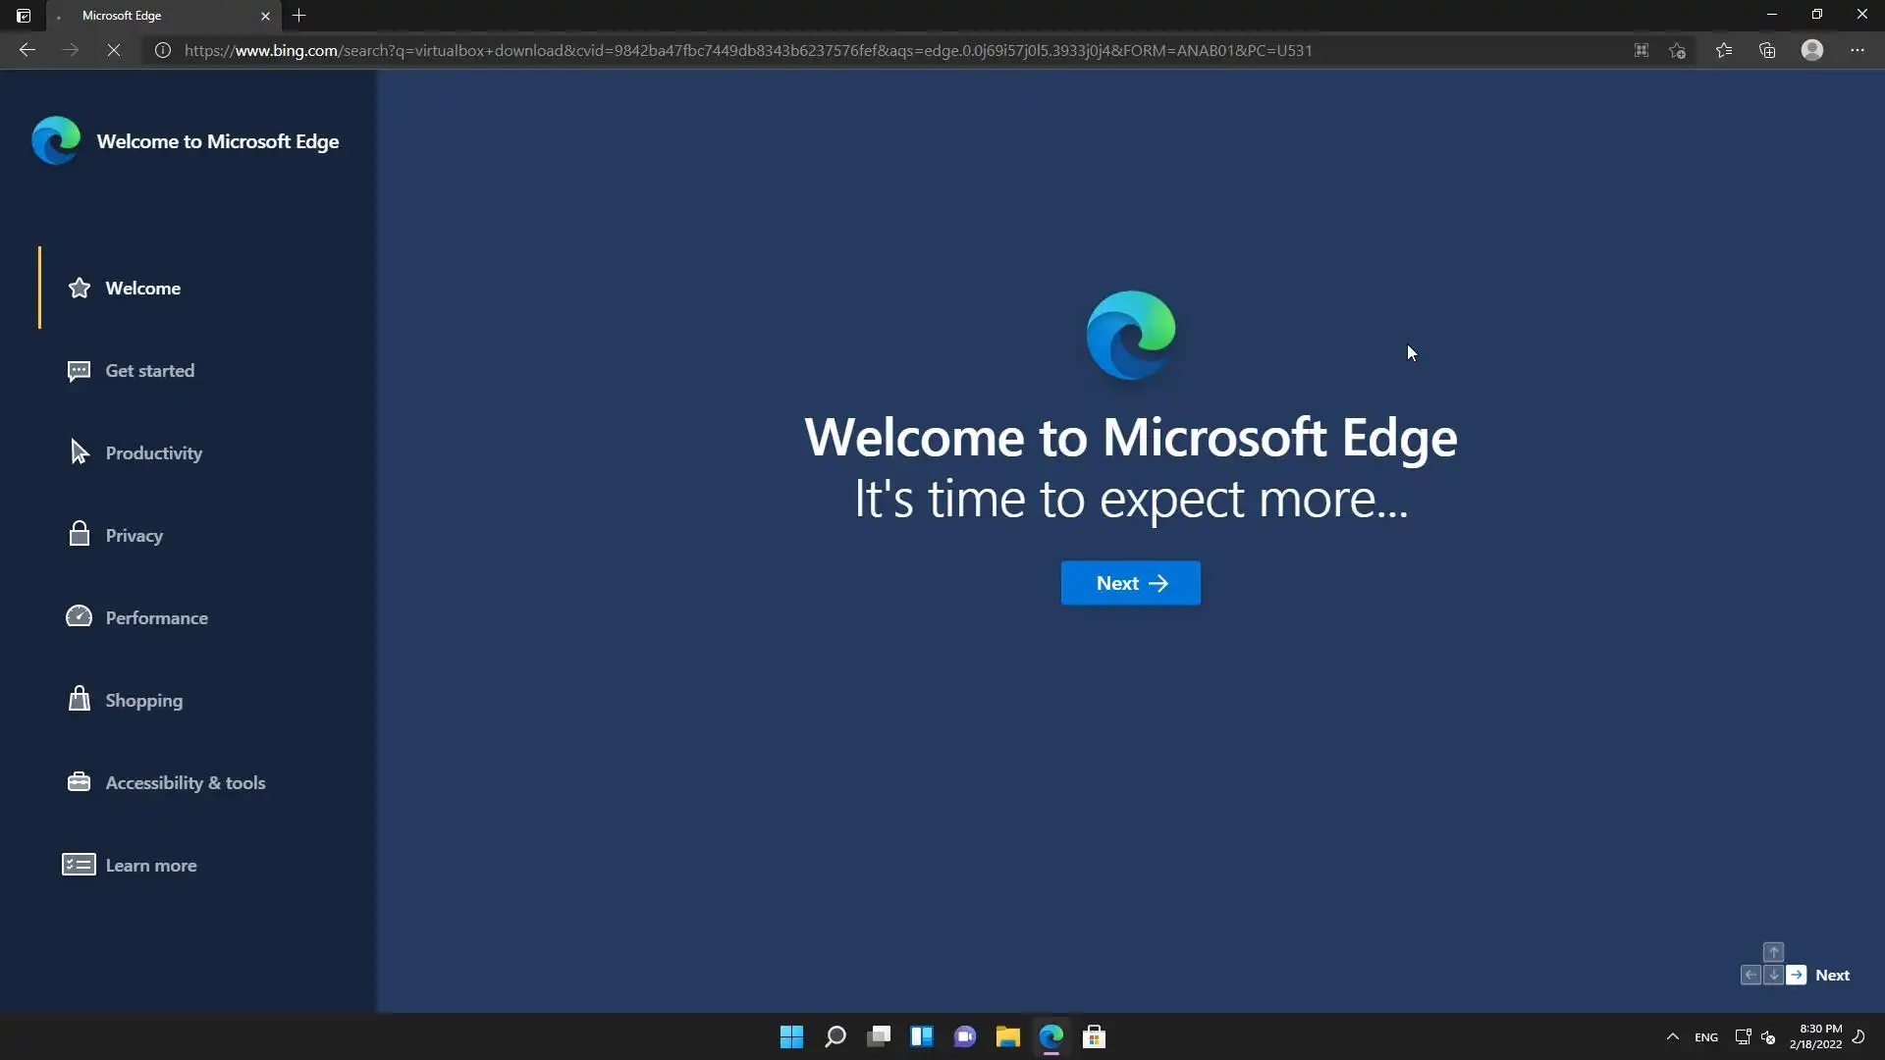Show hidden icons chevron in system tray

click(x=1672, y=1036)
